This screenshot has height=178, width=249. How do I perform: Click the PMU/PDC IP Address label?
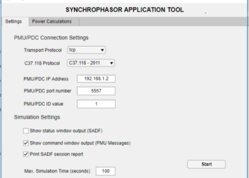(x=46, y=79)
